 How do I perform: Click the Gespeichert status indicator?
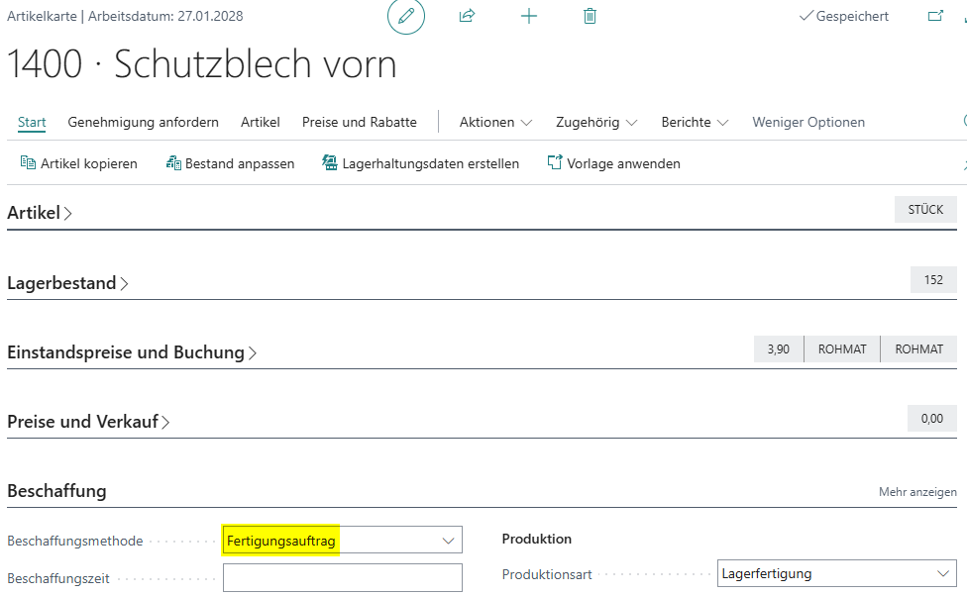pyautogui.click(x=844, y=16)
